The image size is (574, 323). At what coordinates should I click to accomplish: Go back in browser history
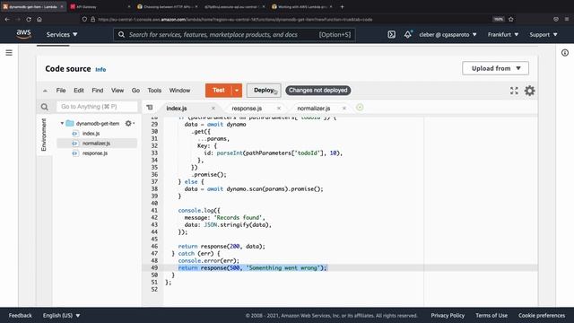pos(7,20)
